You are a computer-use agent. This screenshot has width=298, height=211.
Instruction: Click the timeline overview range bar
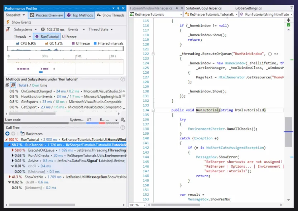pos(65,49)
